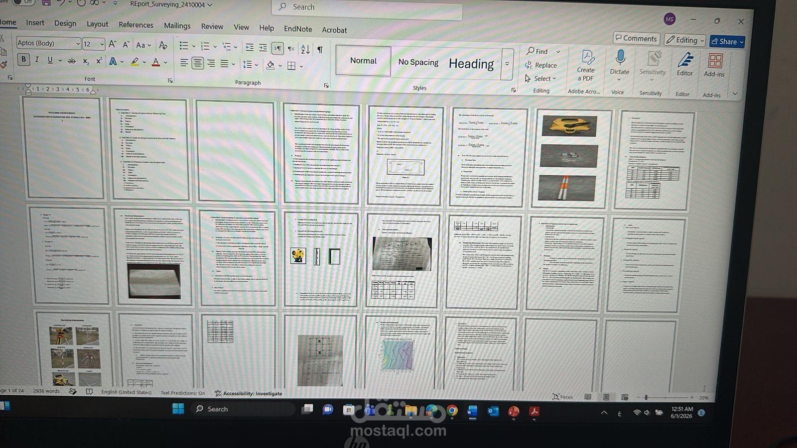Toggle Show/Hide paragraph marks
The height and width of the screenshot is (448, 797).
tap(320, 50)
